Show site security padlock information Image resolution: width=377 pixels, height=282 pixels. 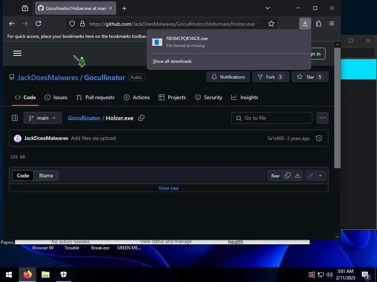tap(82, 23)
